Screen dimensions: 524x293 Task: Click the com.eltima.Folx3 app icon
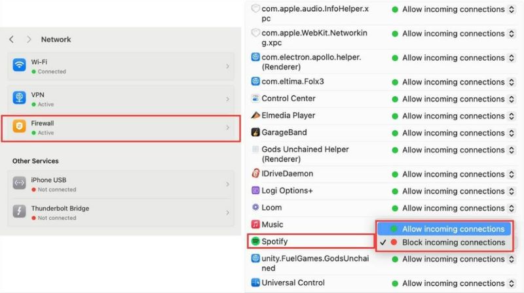pyautogui.click(x=255, y=81)
